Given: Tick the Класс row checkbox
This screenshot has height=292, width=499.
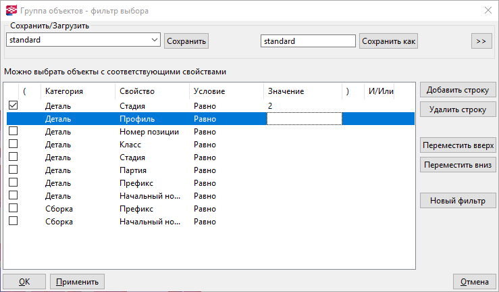Looking at the screenshot, I should (x=13, y=145).
